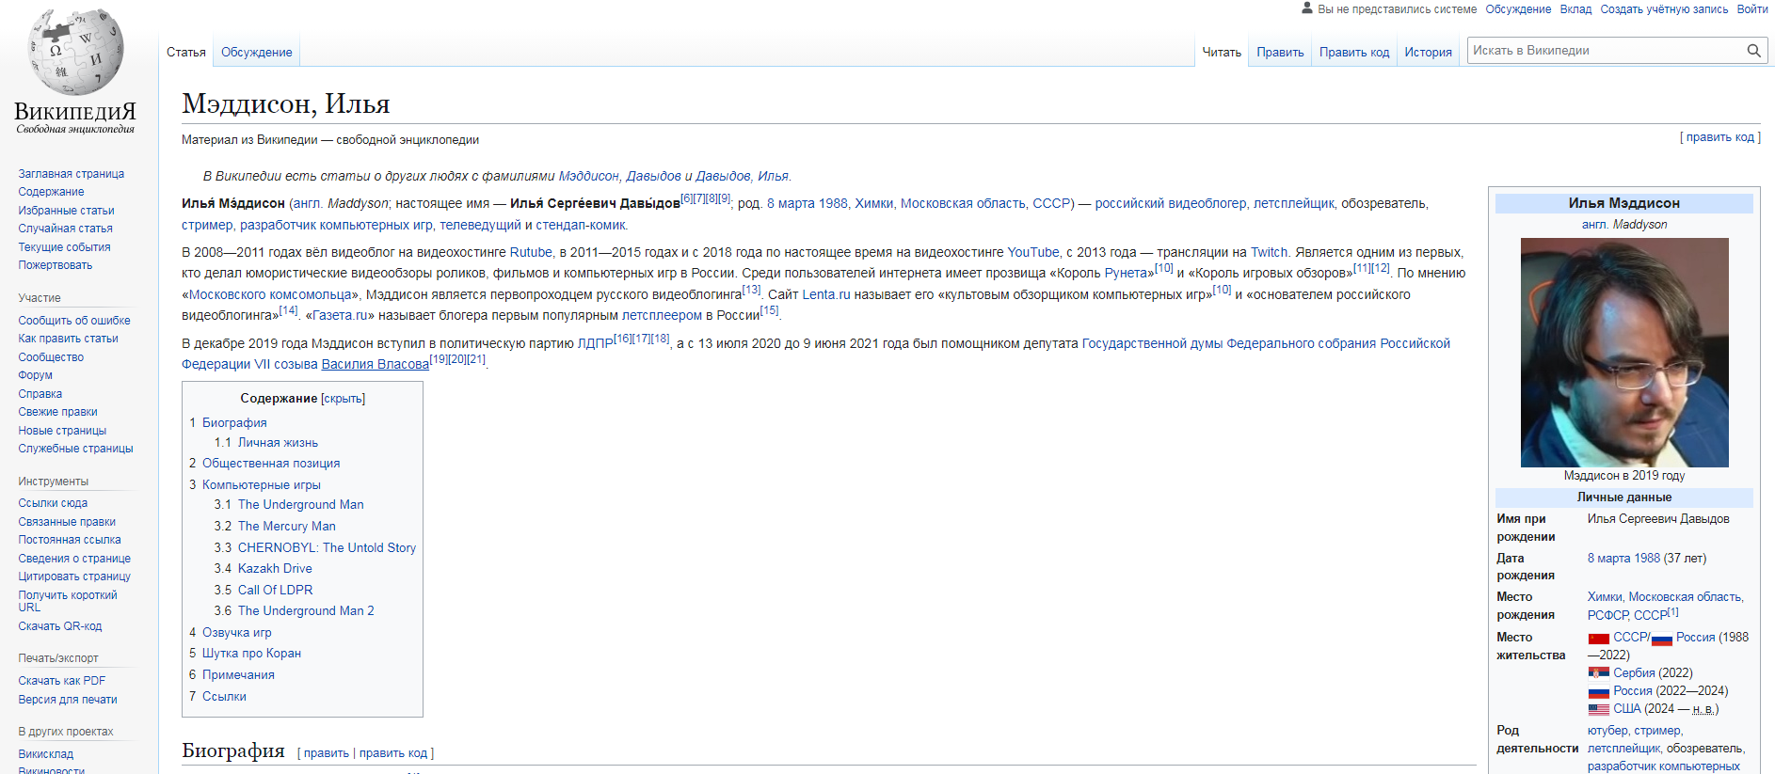Open the Мэддисон disambiguation link
The height and width of the screenshot is (774, 1775).
[589, 177]
